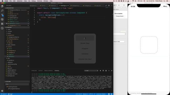
Task: Switch to the PROBLEMS panel tab
Action: pyautogui.click(x=34, y=71)
